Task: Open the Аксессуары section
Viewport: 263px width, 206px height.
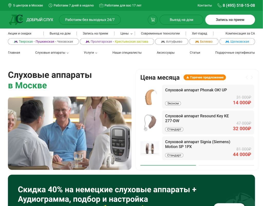Action: click(166, 53)
